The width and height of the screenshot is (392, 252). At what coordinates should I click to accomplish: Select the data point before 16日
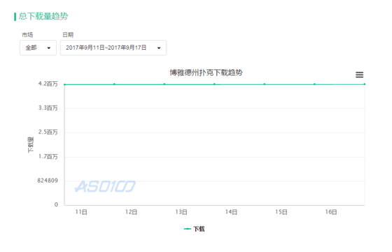click(314, 84)
